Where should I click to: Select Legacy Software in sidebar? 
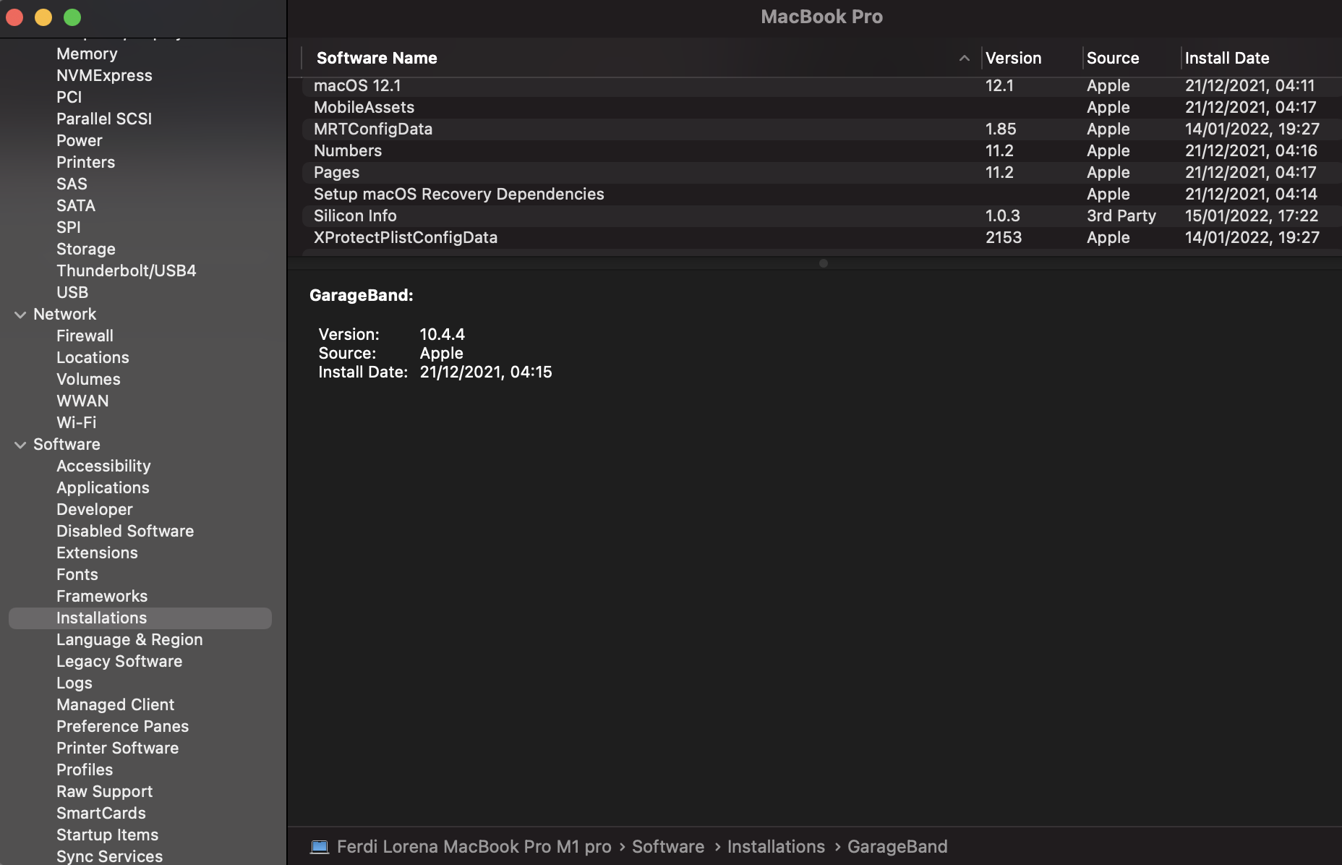click(119, 662)
